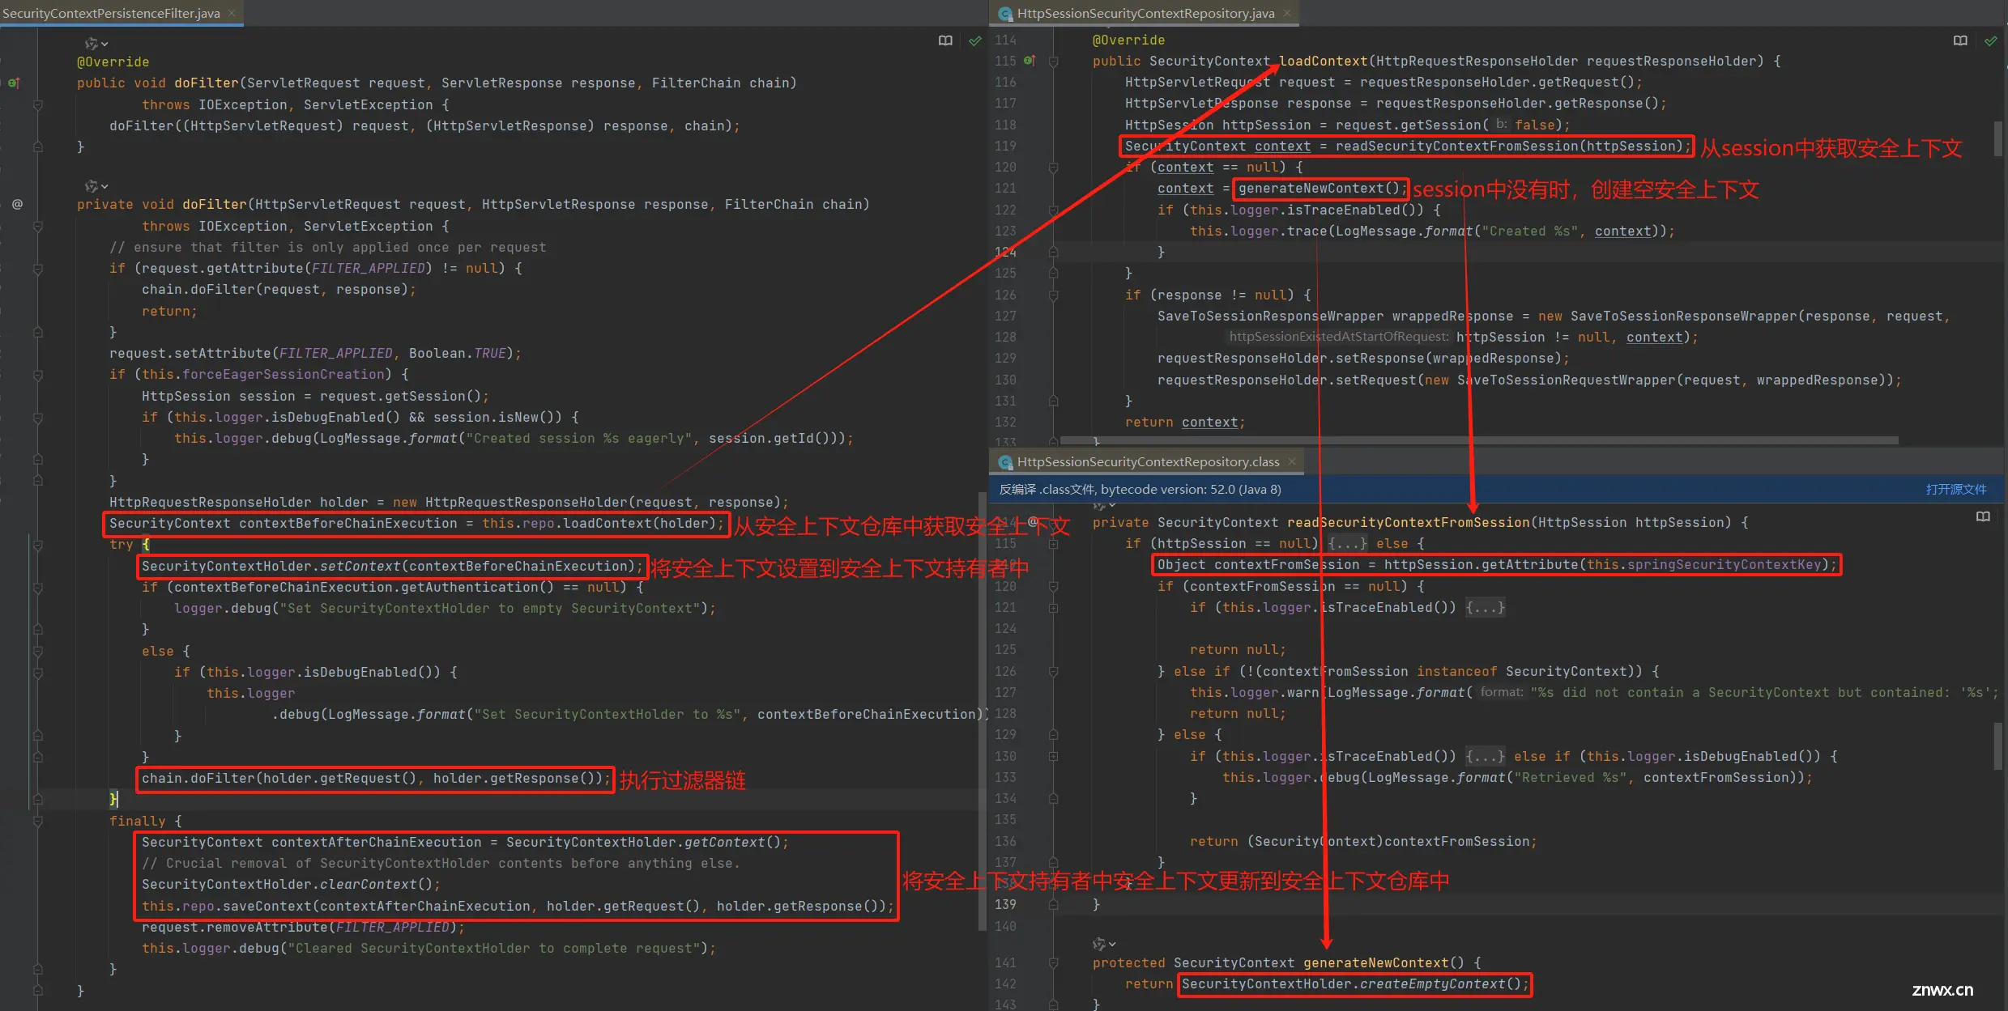Screen dimensions: 2008x1011
Task: Close the HttpSessionSecurityContextRepository.class tab
Action: (1291, 461)
